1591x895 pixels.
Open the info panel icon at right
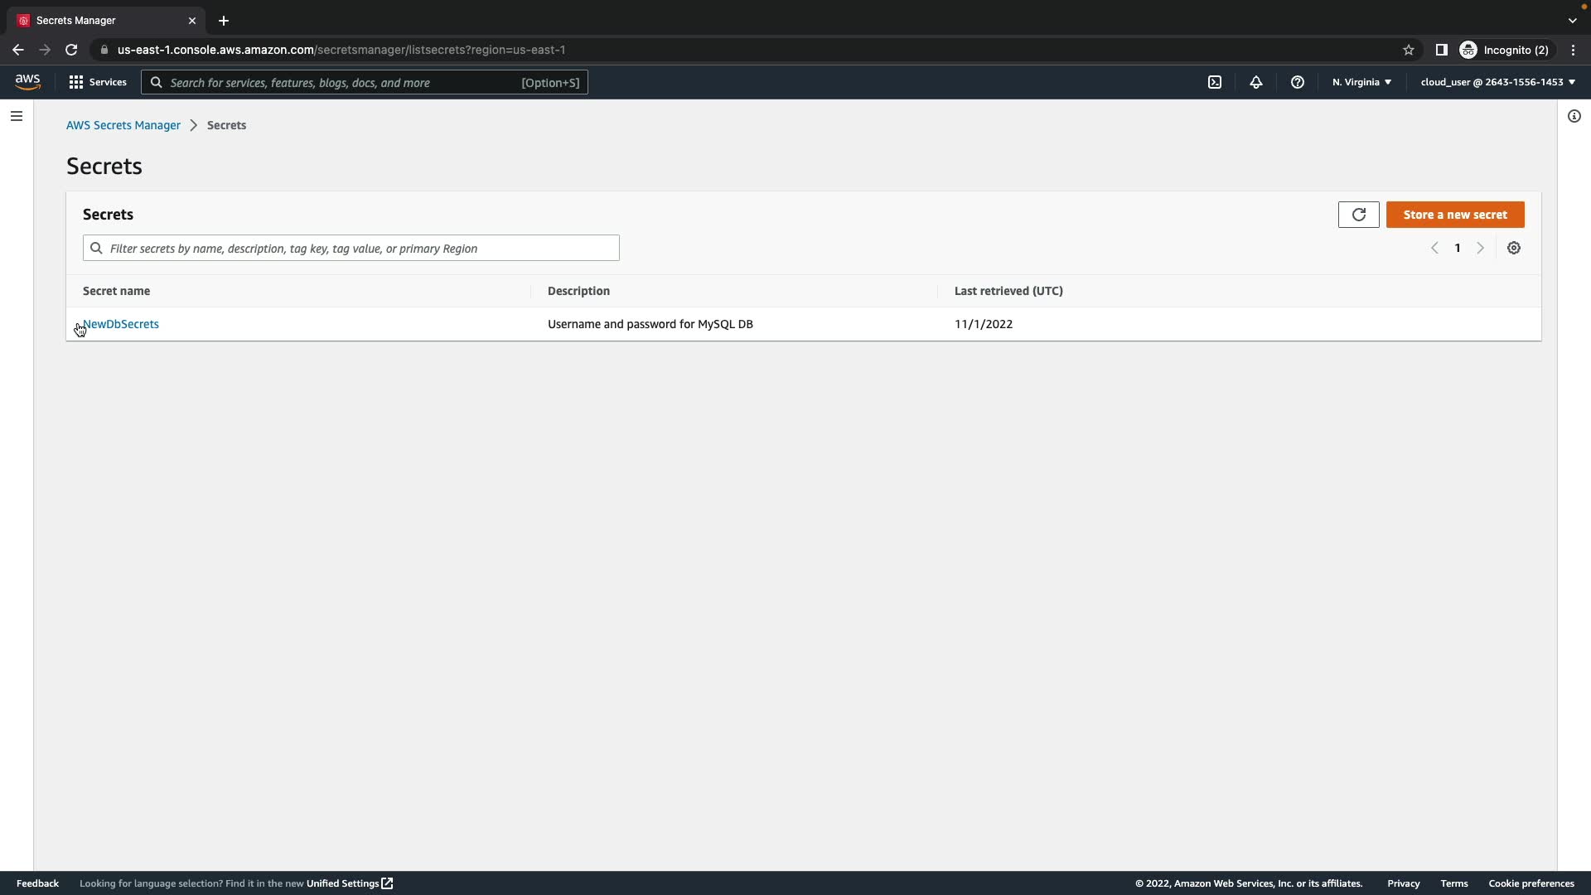pyautogui.click(x=1574, y=116)
